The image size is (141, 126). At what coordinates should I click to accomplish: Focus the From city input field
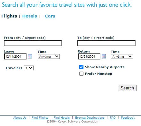click(x=33, y=43)
